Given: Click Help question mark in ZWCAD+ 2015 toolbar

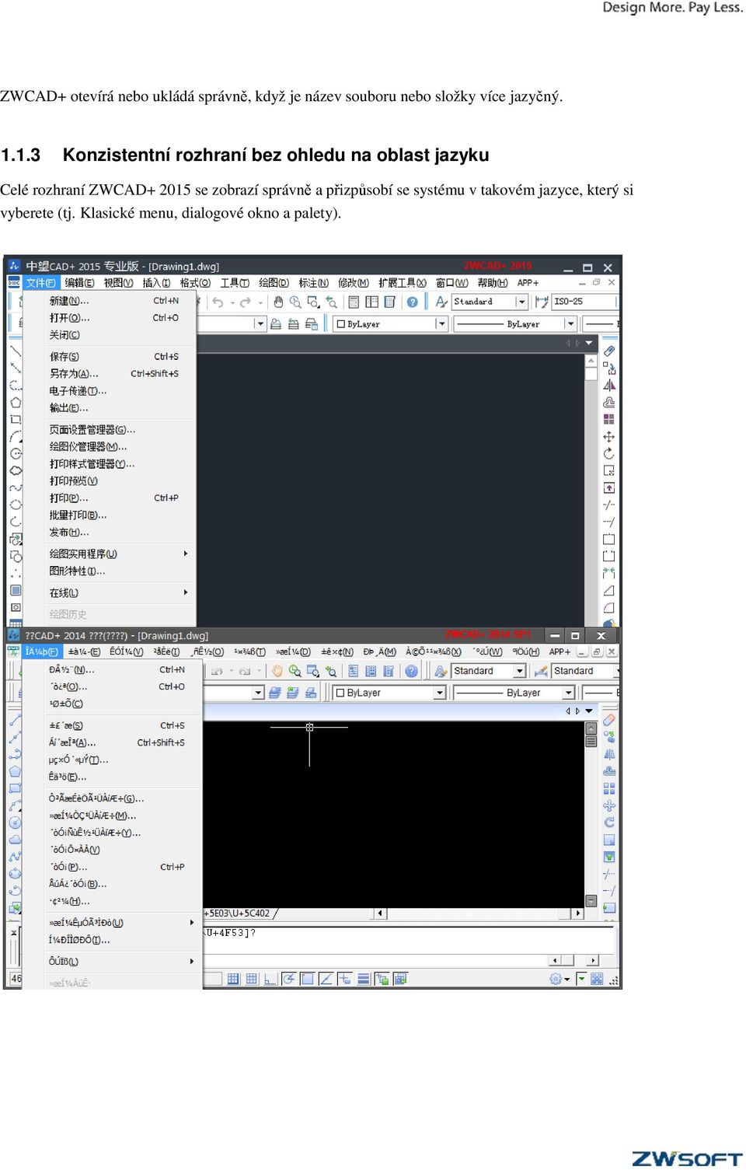Looking at the screenshot, I should pos(413,302).
